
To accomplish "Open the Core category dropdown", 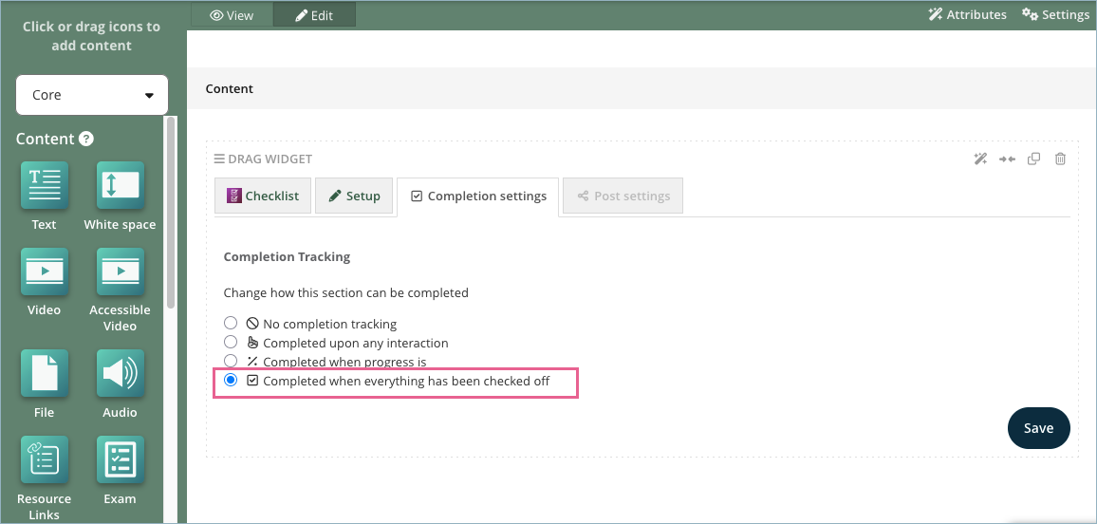I will pos(92,95).
